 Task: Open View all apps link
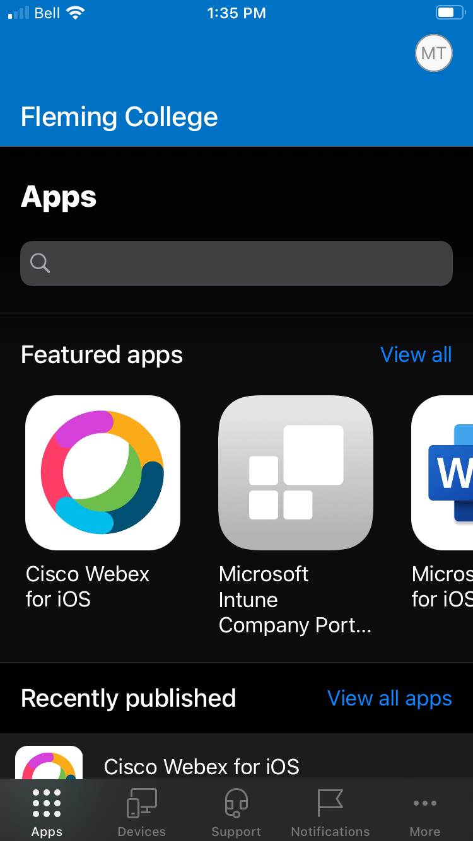[390, 698]
